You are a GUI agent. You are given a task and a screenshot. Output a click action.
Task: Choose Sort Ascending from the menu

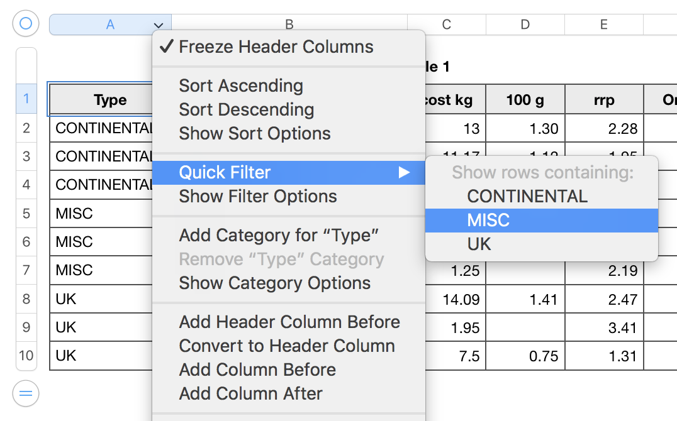pyautogui.click(x=241, y=85)
